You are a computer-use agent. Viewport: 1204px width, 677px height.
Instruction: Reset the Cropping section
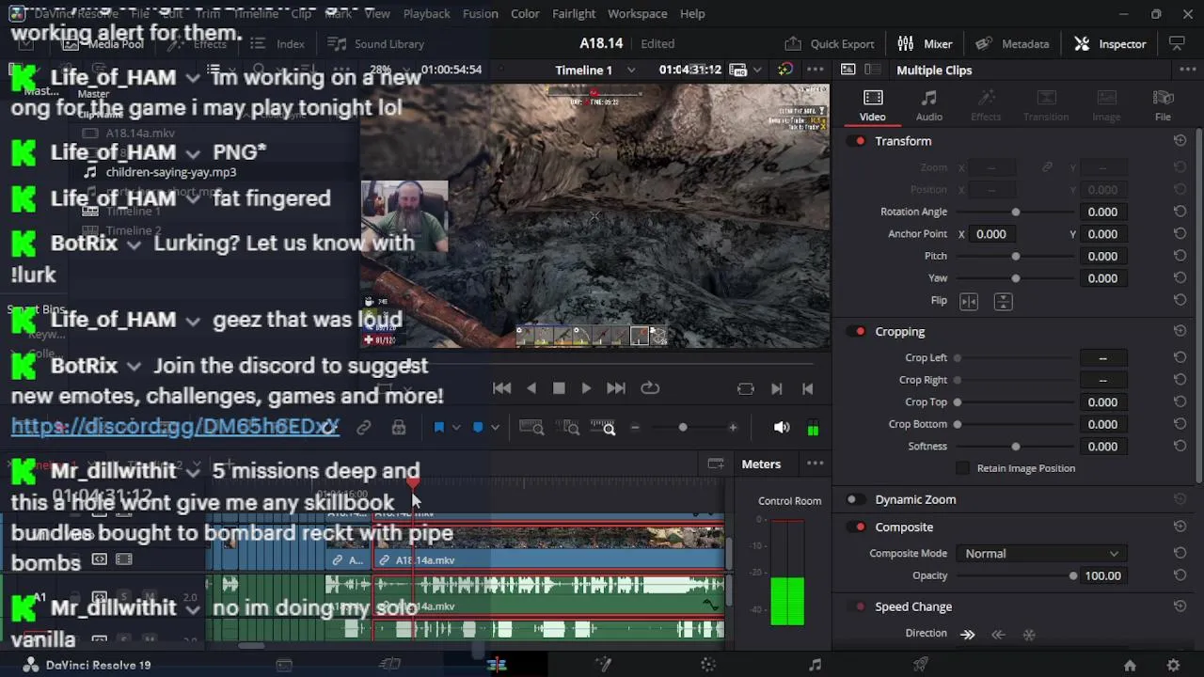[1180, 332]
